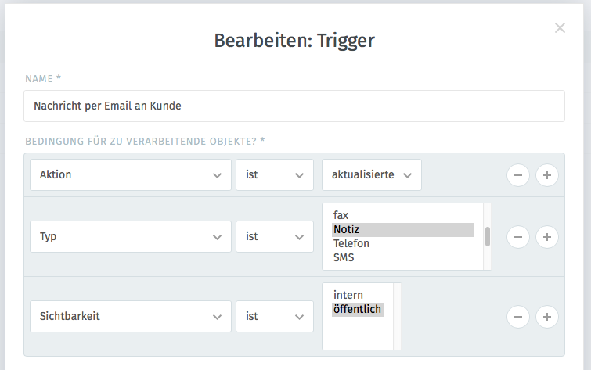
Task: Add a condition after the Aktion row
Action: click(x=547, y=175)
